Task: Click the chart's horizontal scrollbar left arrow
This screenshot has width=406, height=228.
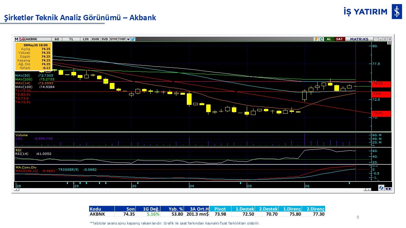Action: coord(16,189)
